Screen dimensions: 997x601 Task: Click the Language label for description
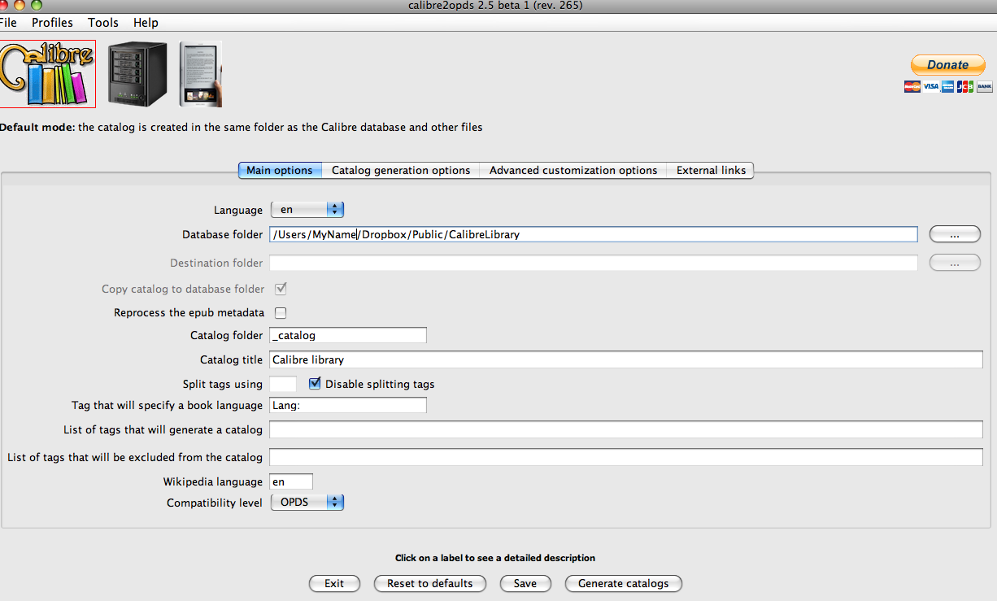[x=238, y=210]
